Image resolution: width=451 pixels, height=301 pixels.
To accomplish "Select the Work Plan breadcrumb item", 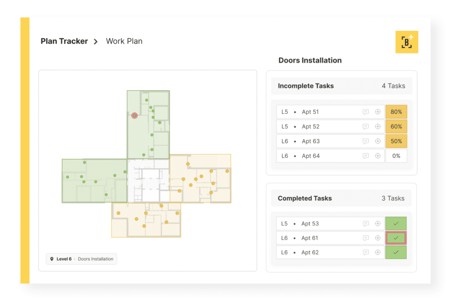I will click(x=124, y=41).
